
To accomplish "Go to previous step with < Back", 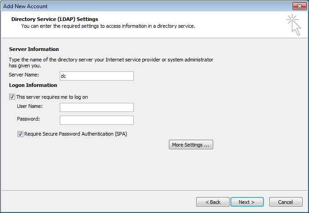I will (x=213, y=202).
